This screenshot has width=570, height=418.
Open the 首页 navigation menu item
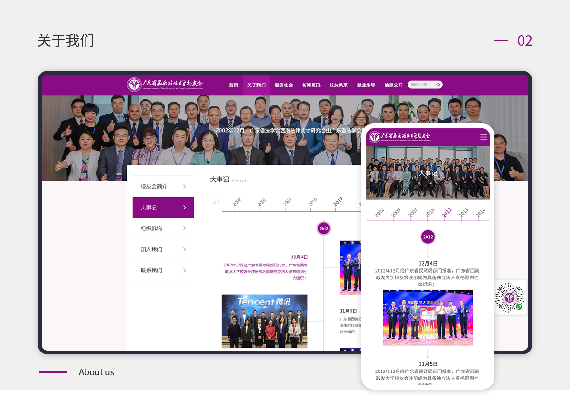point(233,85)
